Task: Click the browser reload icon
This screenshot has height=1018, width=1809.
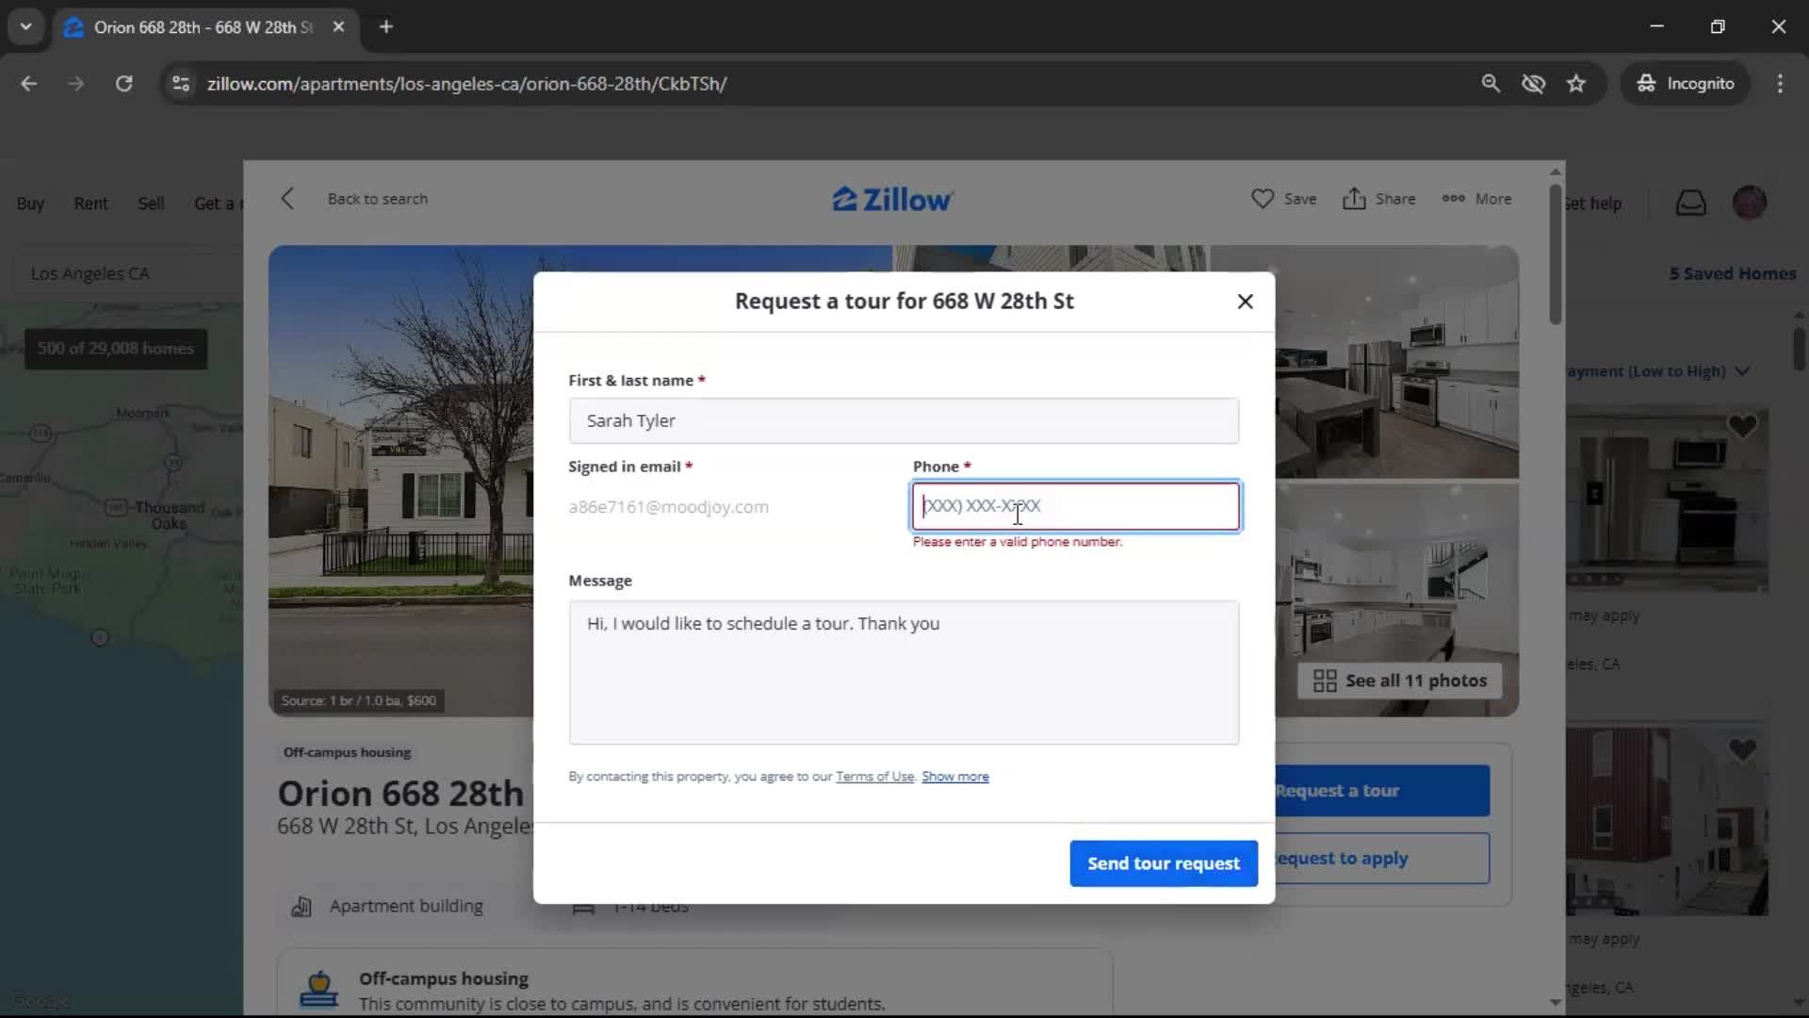Action: [x=123, y=84]
